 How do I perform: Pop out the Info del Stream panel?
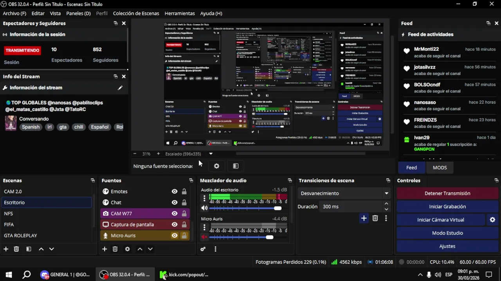(115, 76)
